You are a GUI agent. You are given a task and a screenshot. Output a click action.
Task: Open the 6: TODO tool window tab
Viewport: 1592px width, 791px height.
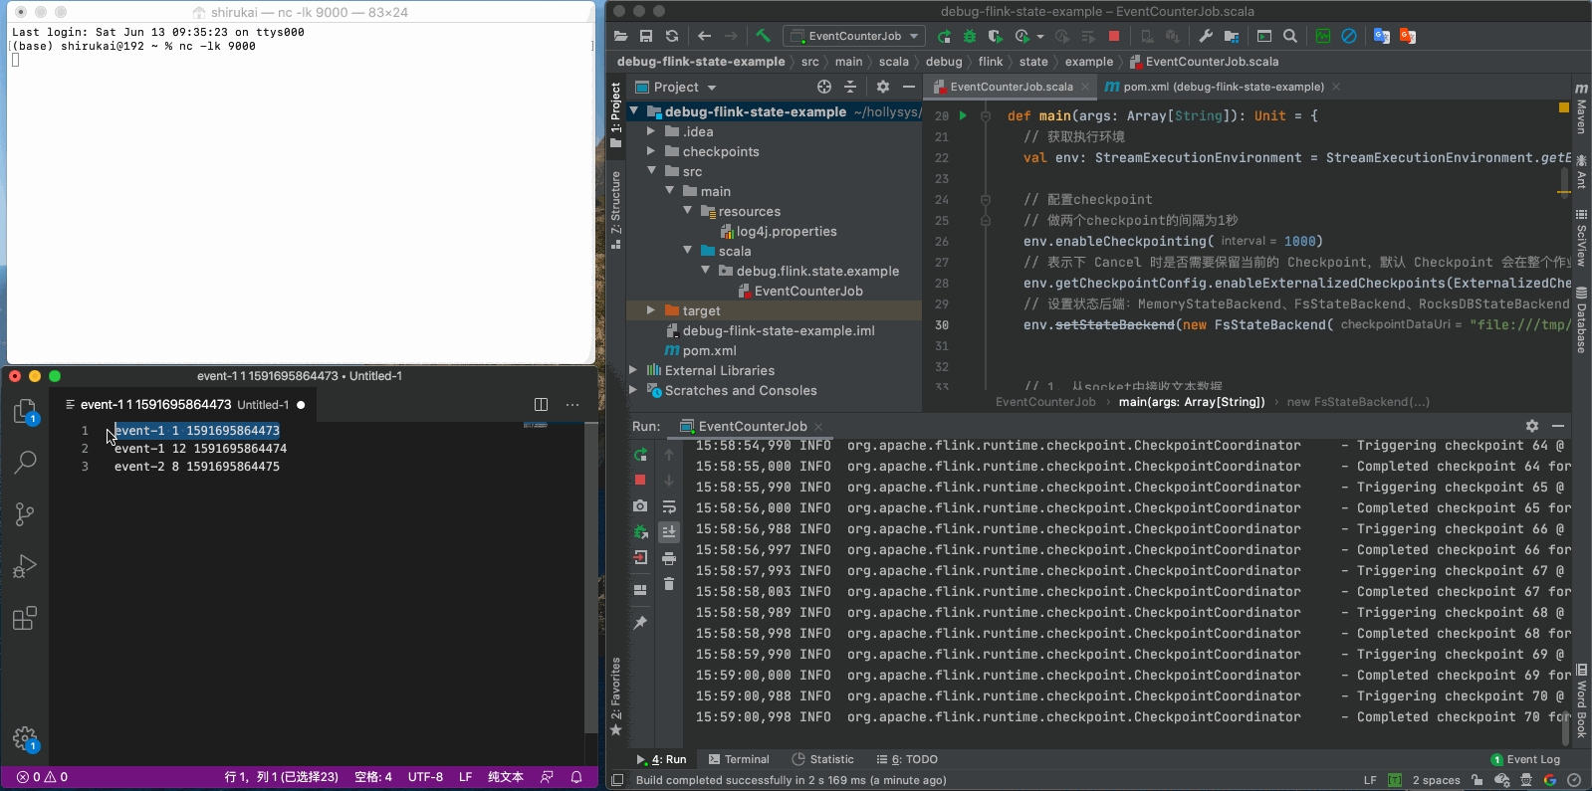tap(907, 759)
